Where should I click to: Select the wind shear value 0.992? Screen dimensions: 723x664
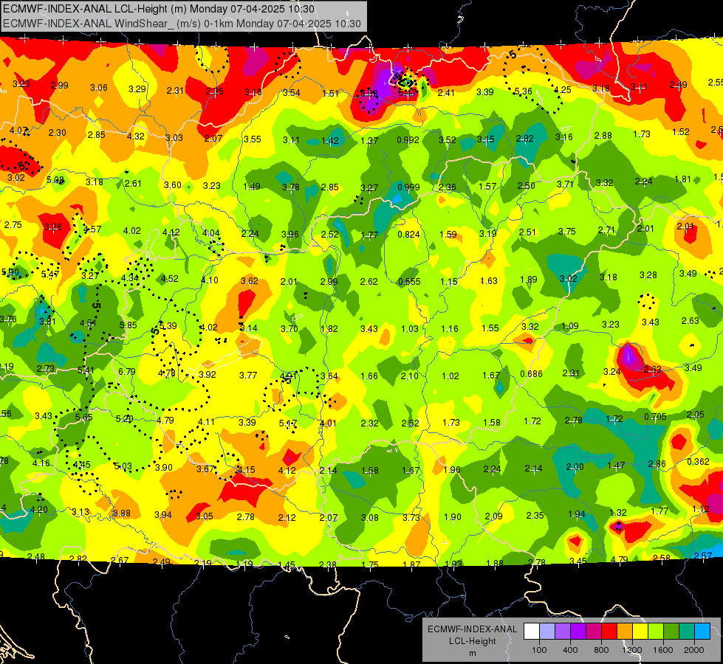(408, 140)
